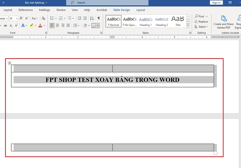Toggle justify paragraph alignment
Image resolution: width=241 pixels, height=168 pixels.
click(x=68, y=25)
